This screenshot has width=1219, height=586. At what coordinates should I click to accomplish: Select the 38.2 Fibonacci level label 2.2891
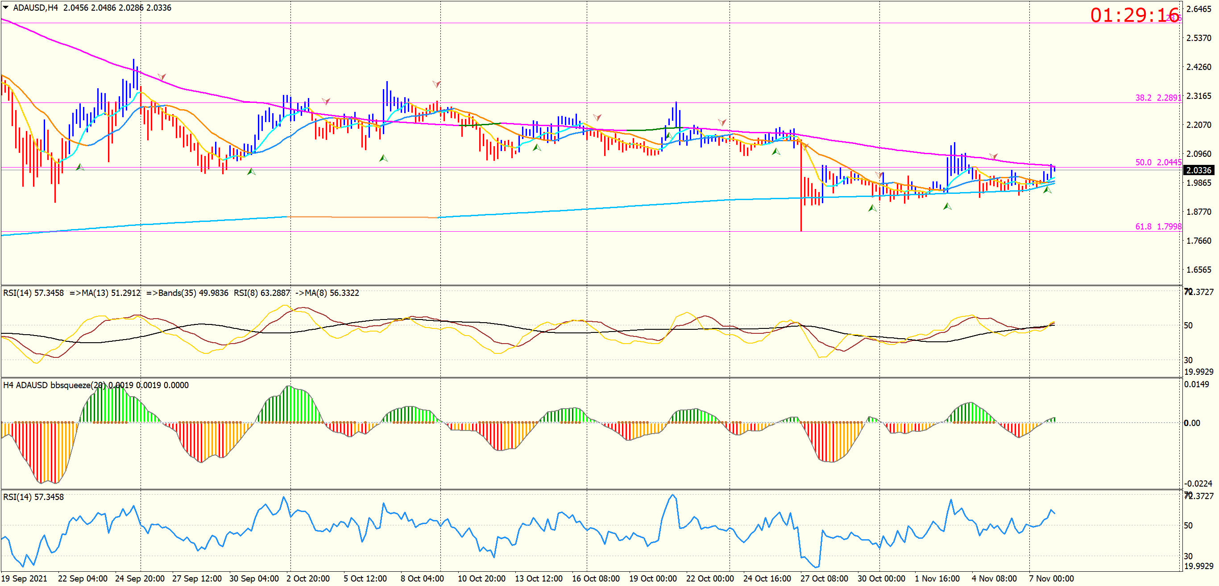1158,98
